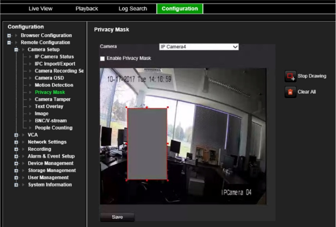Collapse the Camera Setup node

tap(16, 50)
